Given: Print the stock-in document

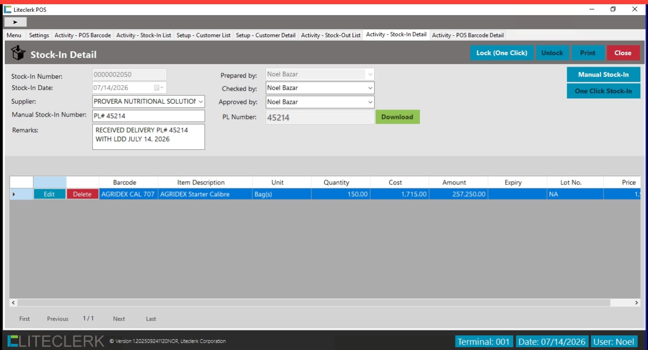Looking at the screenshot, I should (588, 53).
